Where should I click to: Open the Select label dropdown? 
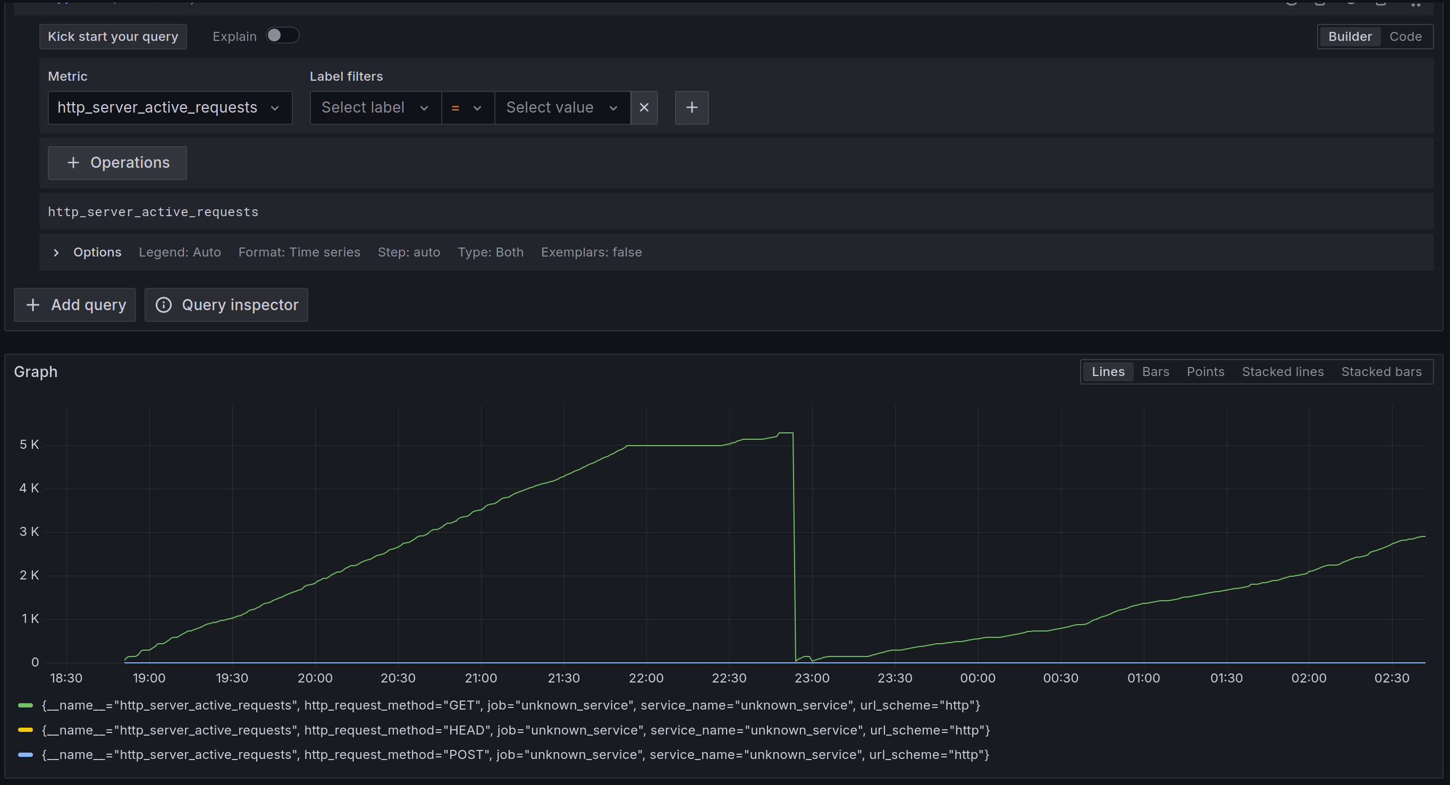pyautogui.click(x=375, y=107)
